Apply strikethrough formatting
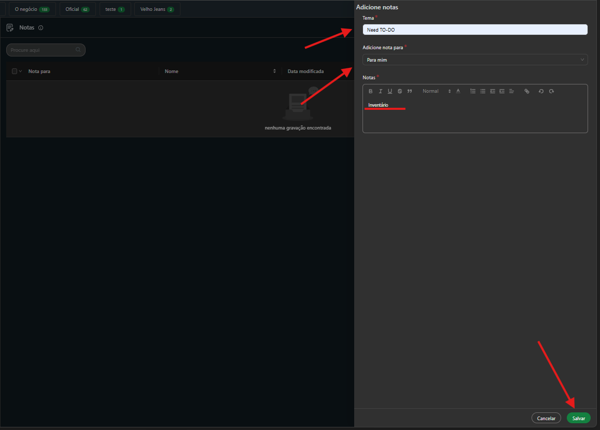This screenshot has height=430, width=600. 400,91
